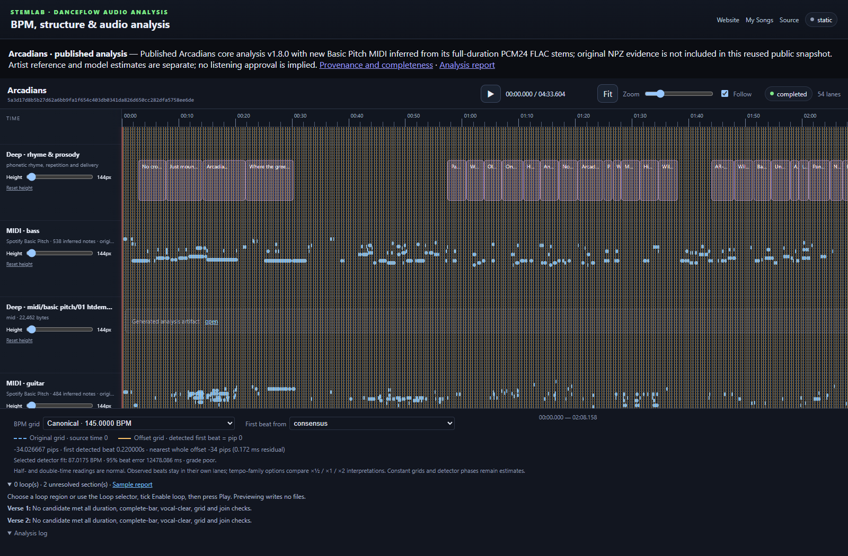Click the Verse 1 candidate message

(x=129, y=508)
